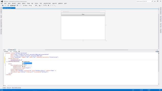Open the VIEW menu
The image size is (162, 91).
click(x=9, y=3)
